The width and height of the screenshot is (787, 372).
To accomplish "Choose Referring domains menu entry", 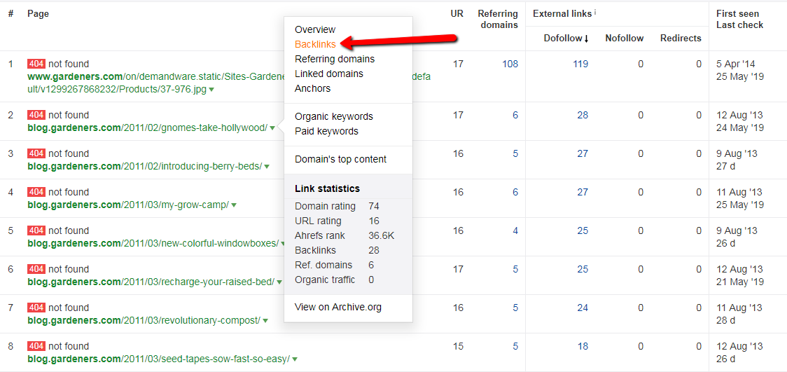I will pos(335,59).
